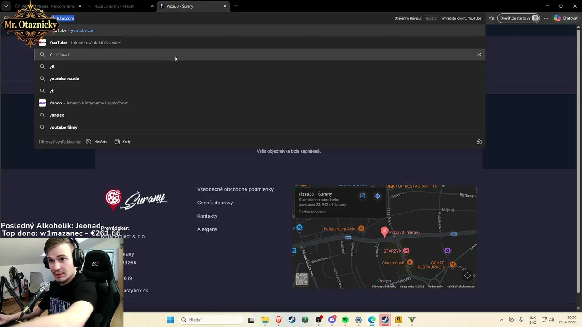Open File Explorer from taskbar
Screen dimensions: 582x327
point(265,320)
